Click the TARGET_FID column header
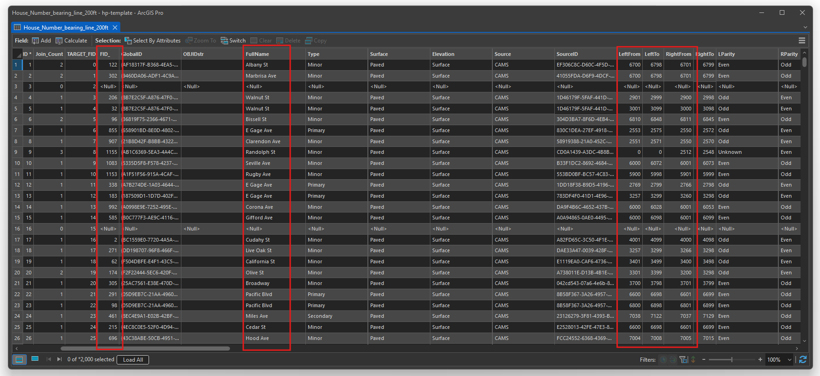820x376 pixels. 81,54
